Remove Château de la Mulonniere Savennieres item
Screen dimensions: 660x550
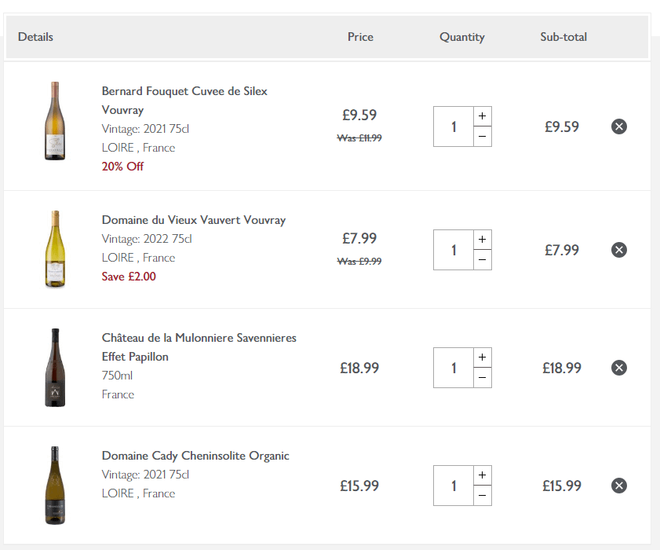(x=619, y=368)
